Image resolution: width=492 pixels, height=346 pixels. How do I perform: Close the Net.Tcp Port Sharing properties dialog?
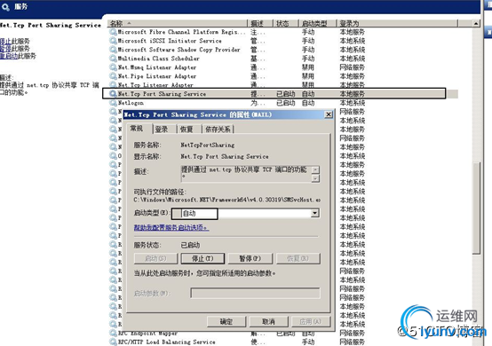329,114
